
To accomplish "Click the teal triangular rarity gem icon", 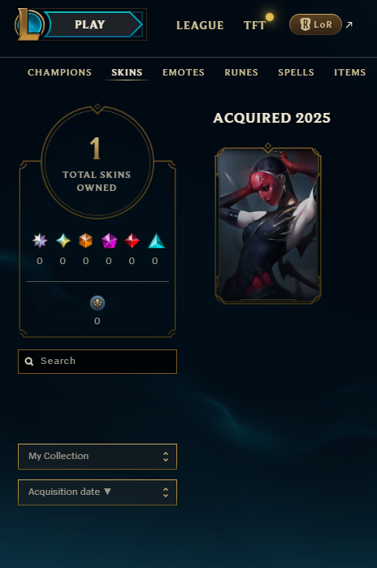I will (156, 241).
